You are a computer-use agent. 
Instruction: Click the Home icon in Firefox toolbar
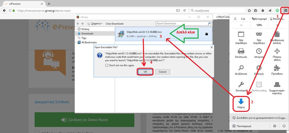[x=263, y=11]
